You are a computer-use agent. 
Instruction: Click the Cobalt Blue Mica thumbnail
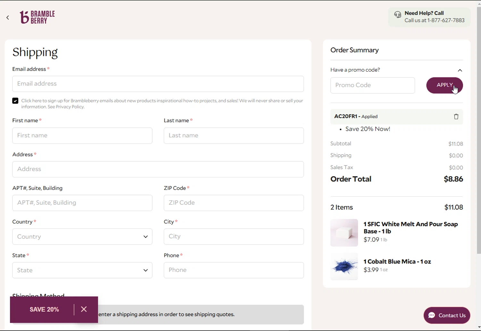point(344,266)
